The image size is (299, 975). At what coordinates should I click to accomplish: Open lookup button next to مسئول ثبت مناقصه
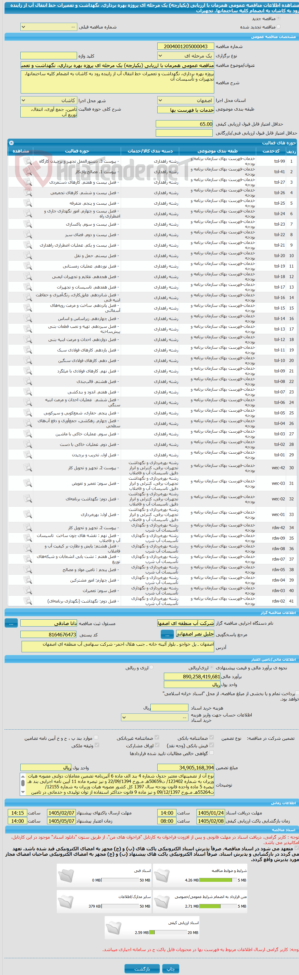pyautogui.click(x=11, y=623)
